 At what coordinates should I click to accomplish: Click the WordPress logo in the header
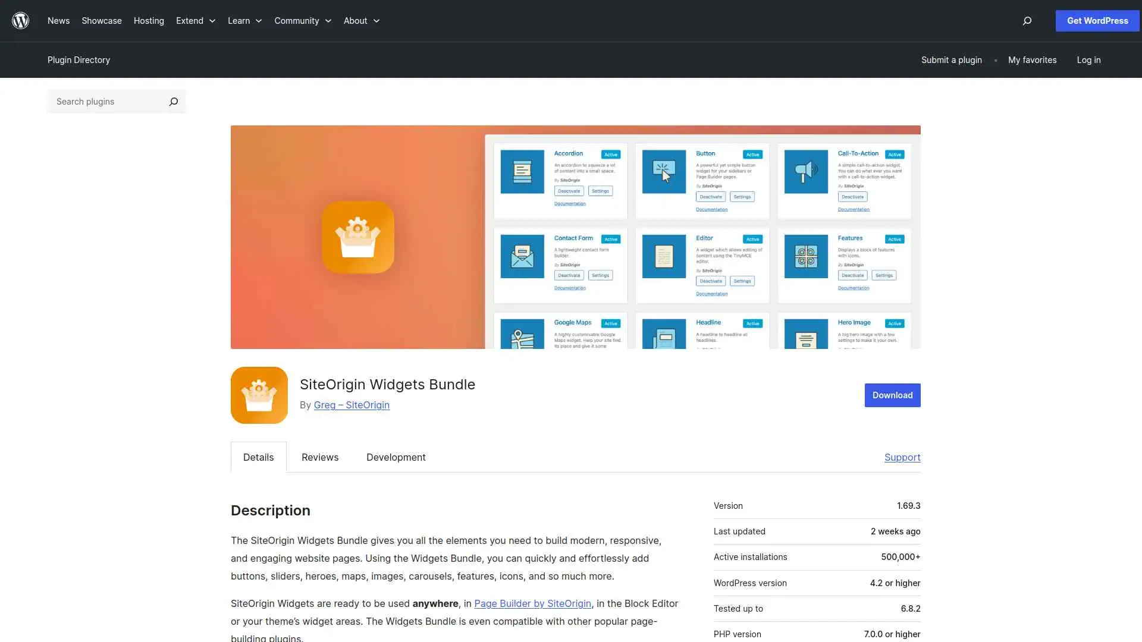click(x=20, y=20)
